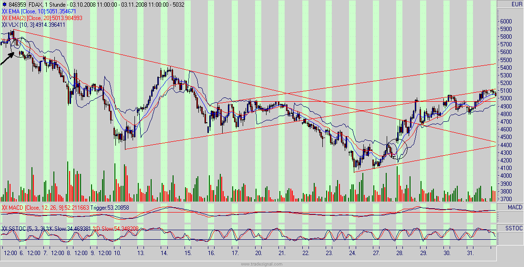Image resolution: width=524 pixels, height=267 pixels.
Task: Click date label 27. on time axis
Action: coord(376,253)
